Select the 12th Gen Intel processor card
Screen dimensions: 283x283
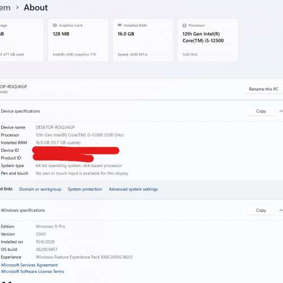pos(208,40)
